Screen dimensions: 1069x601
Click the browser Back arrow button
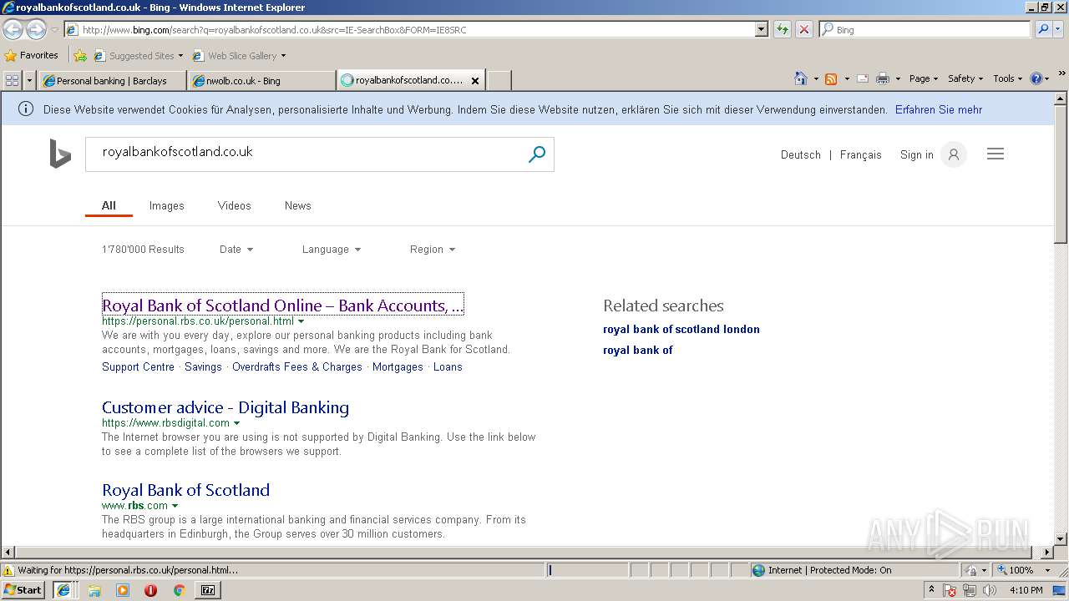(13, 30)
